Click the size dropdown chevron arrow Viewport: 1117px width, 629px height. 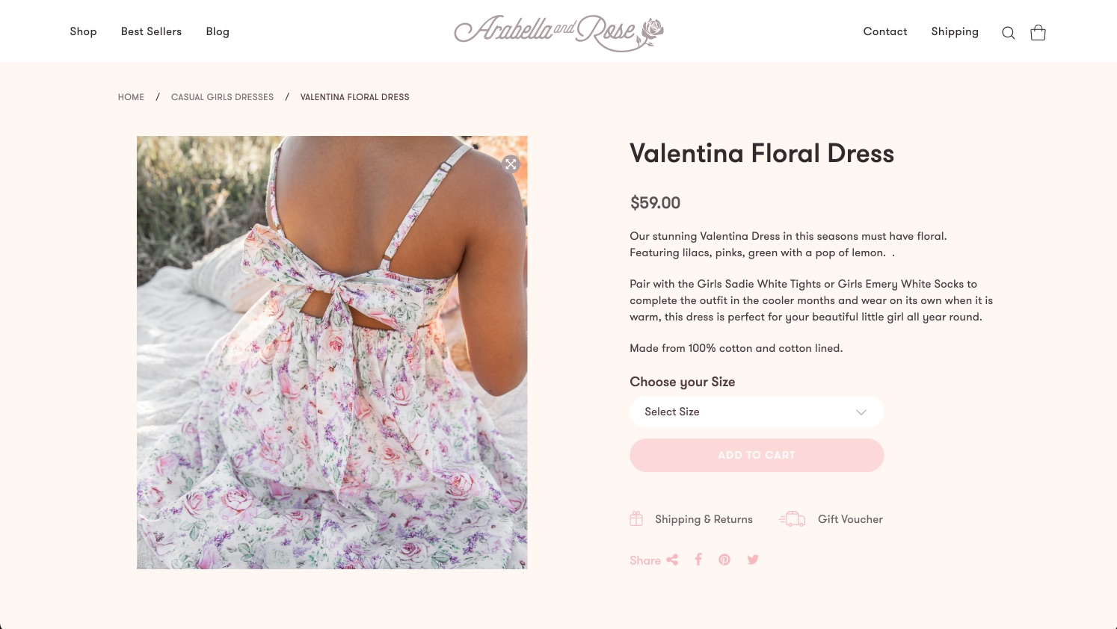(x=861, y=412)
